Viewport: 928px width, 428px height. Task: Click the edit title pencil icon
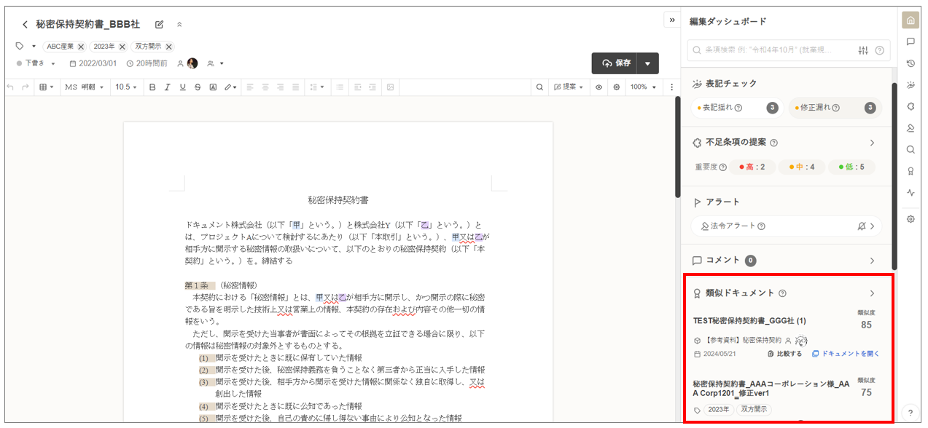tap(160, 25)
